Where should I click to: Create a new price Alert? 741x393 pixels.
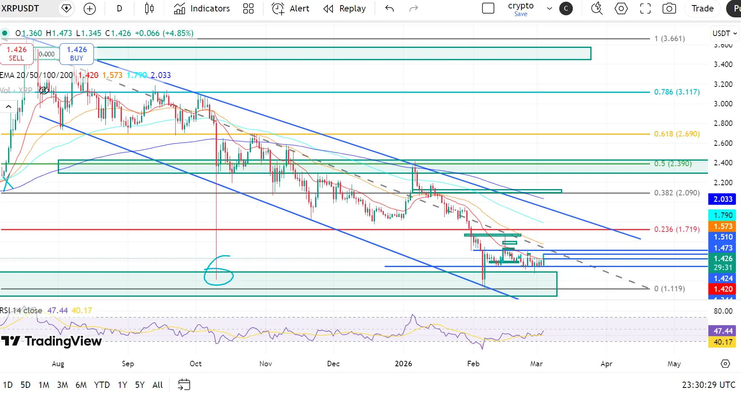tap(290, 8)
